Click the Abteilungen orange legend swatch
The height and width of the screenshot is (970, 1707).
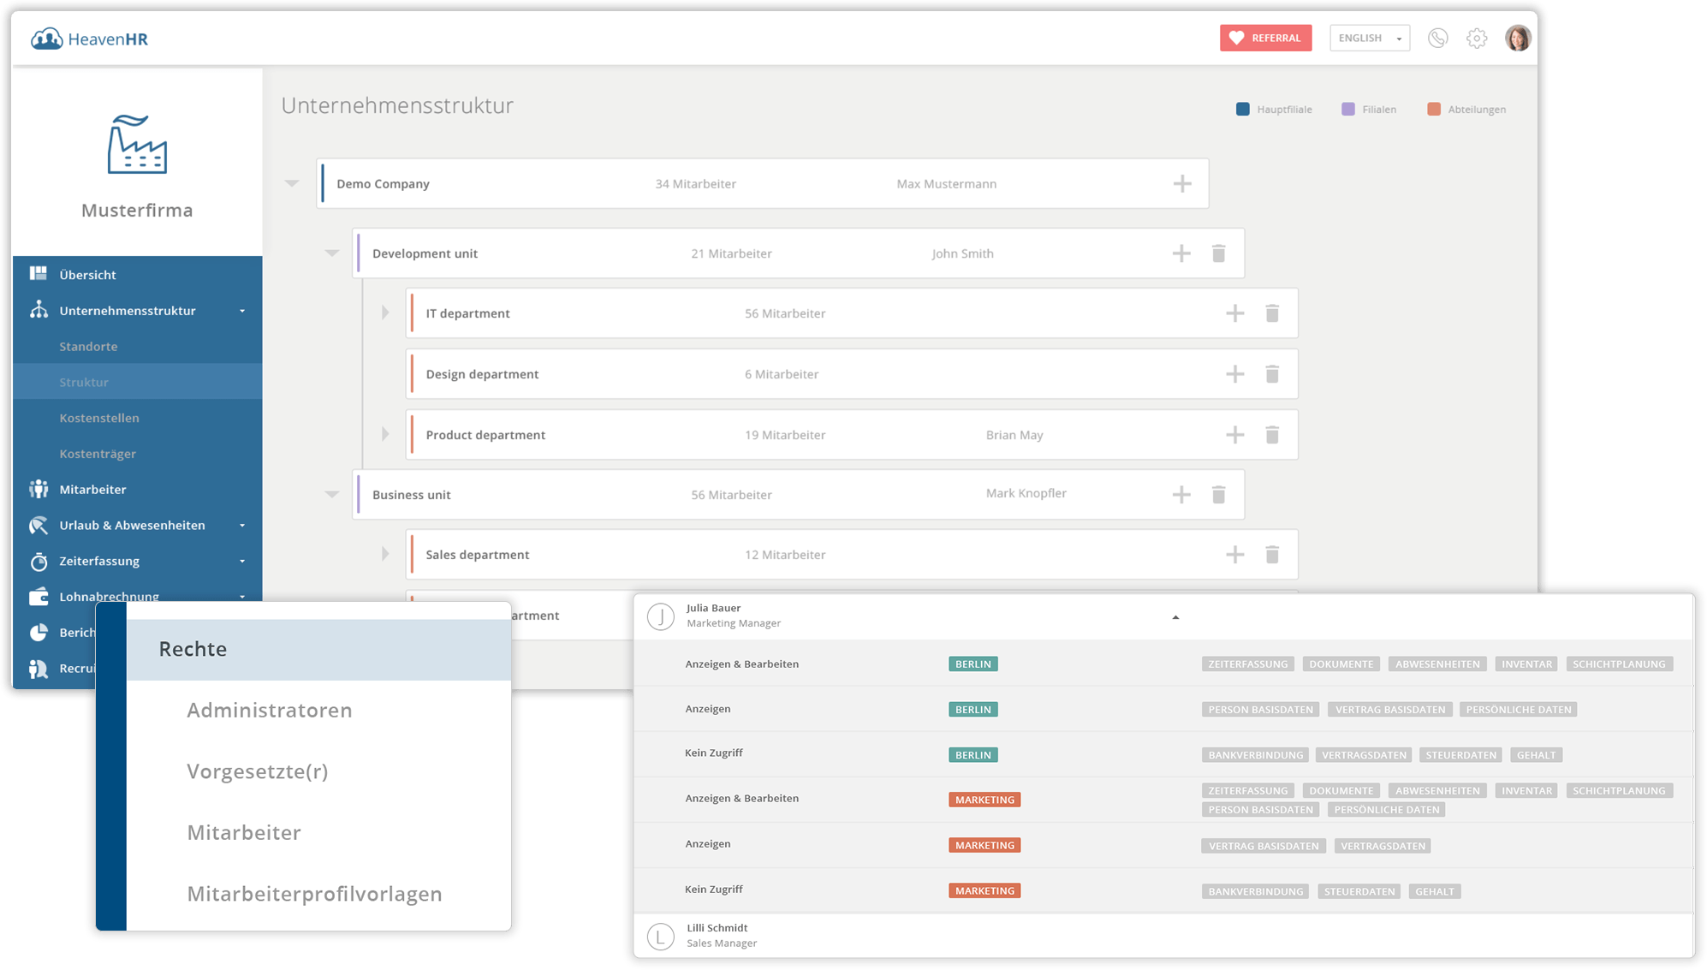(x=1434, y=109)
